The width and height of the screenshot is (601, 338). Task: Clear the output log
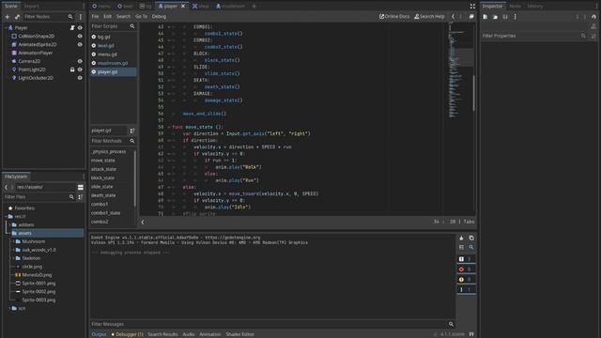click(x=461, y=238)
